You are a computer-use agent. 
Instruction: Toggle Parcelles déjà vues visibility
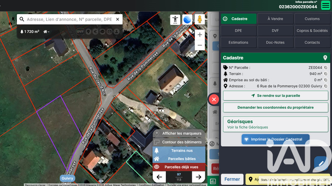pos(179,167)
